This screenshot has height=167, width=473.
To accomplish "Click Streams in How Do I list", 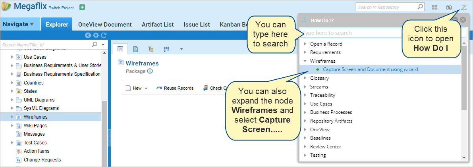I will [x=319, y=87].
